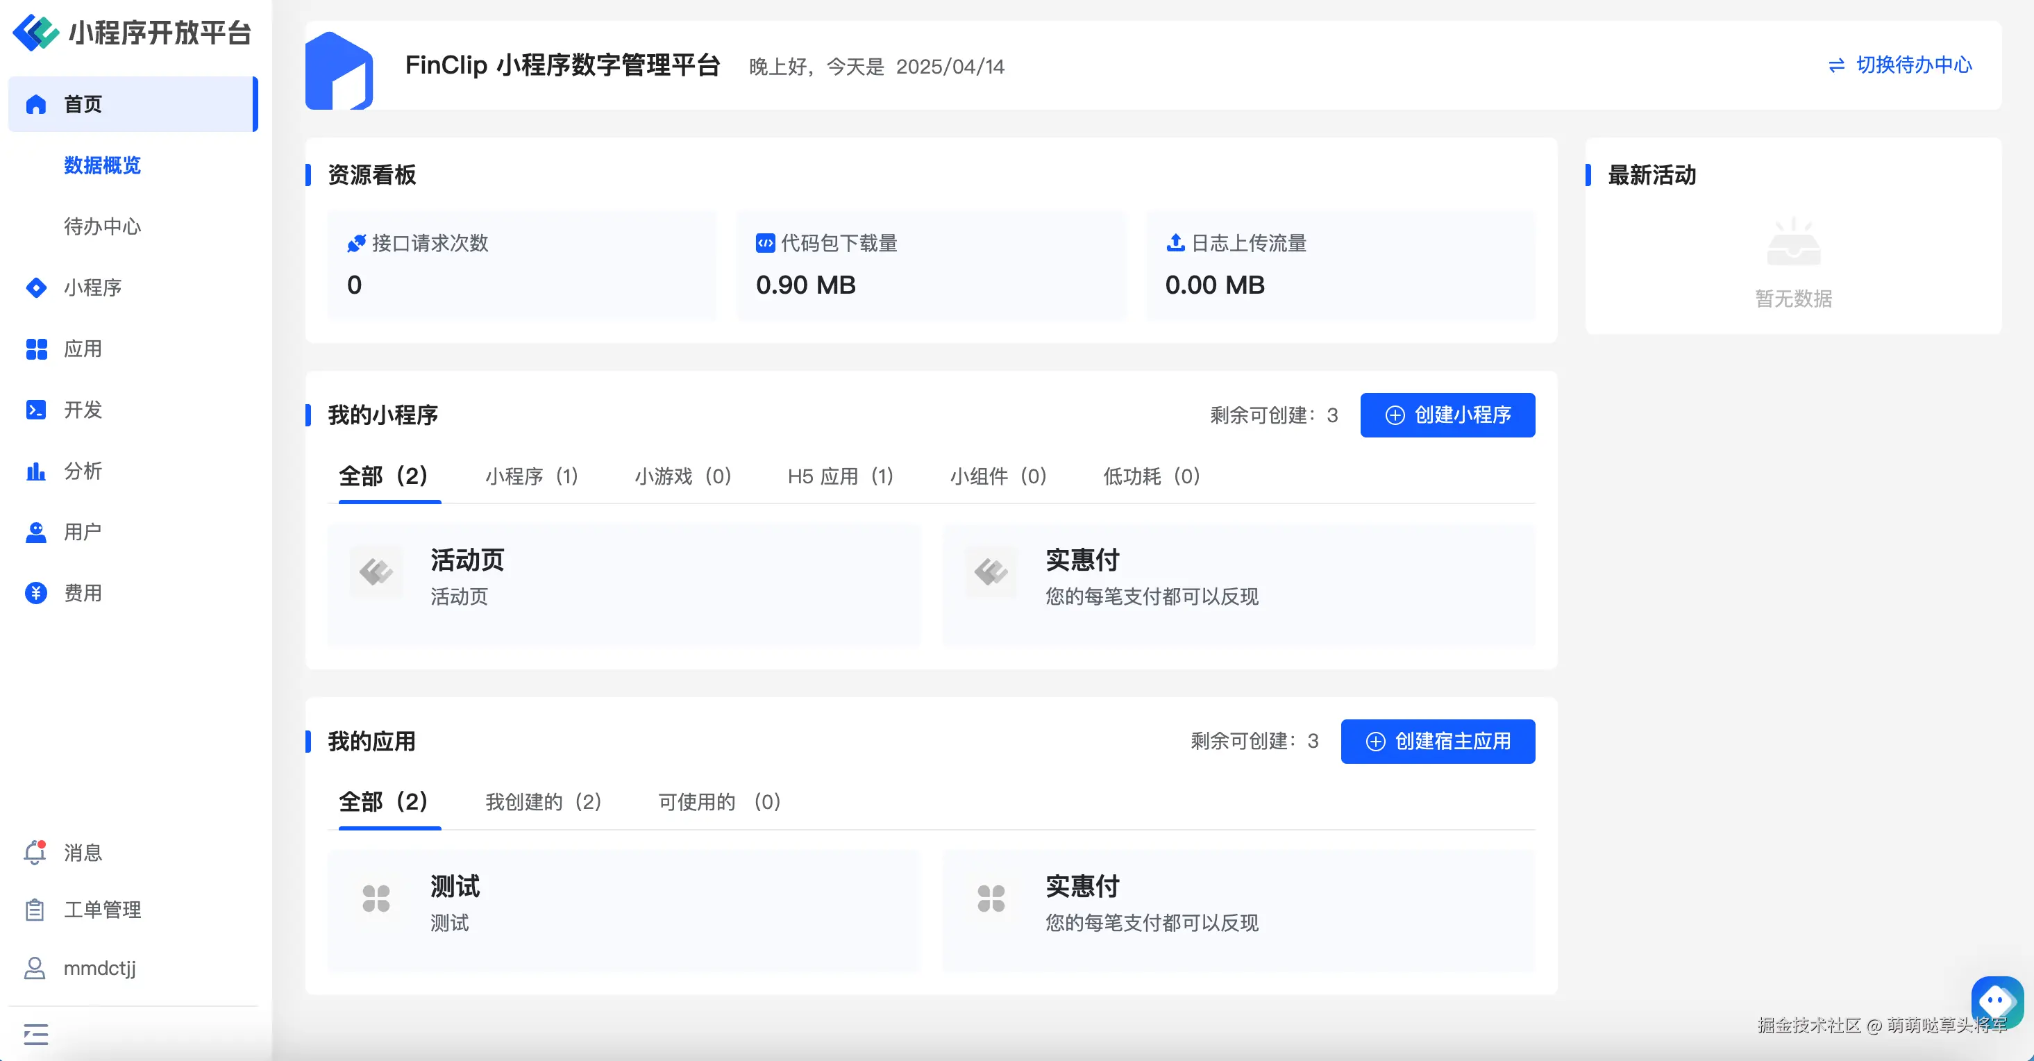The image size is (2034, 1061).
Task: Switch to the 小游戏 tab
Action: [x=682, y=476]
